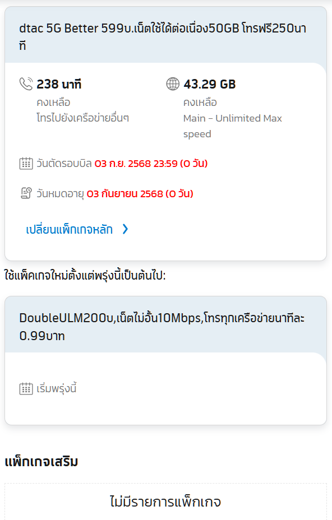Viewport: 332px width, 520px height.
Task: Click the ไม่มีรายการแพ็กเกจ empty box
Action: tap(165, 502)
